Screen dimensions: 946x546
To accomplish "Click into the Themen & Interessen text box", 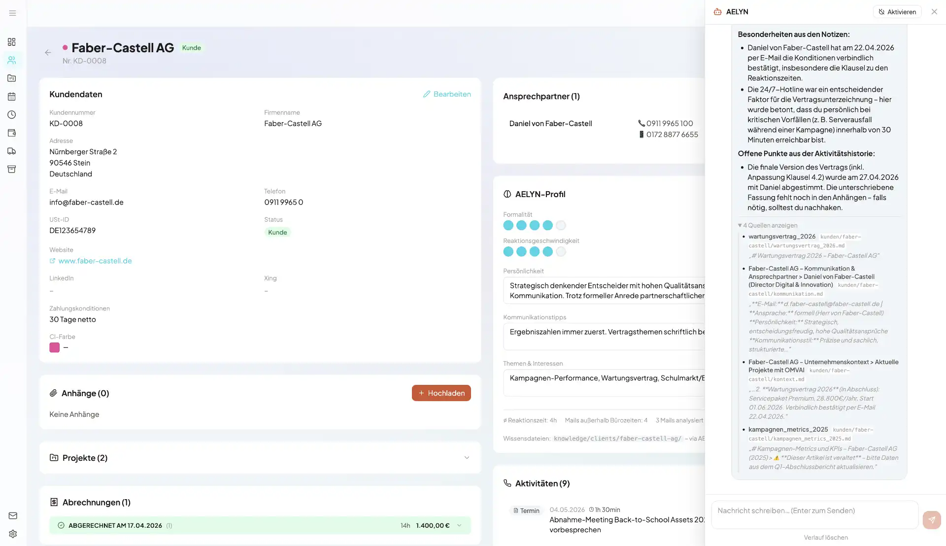I will click(604, 383).
